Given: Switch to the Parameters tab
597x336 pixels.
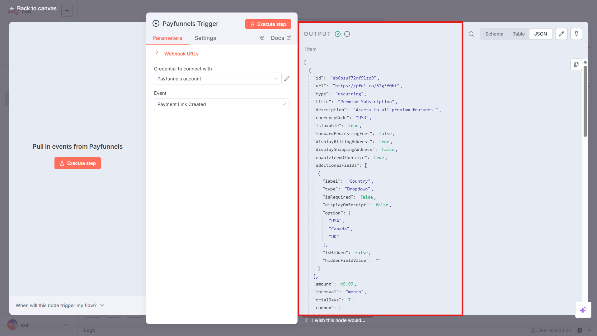Looking at the screenshot, I should click(167, 38).
